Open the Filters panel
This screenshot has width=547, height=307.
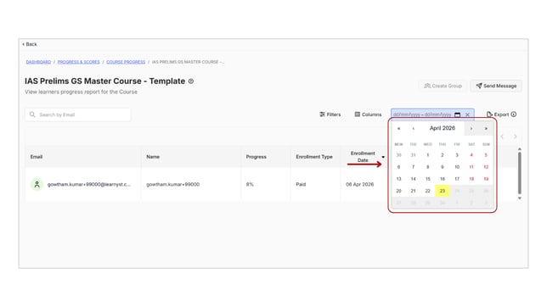330,114
